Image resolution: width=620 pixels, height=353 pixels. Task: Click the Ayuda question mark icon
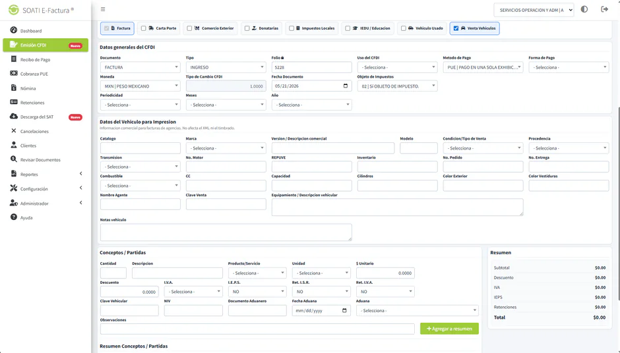tap(14, 217)
